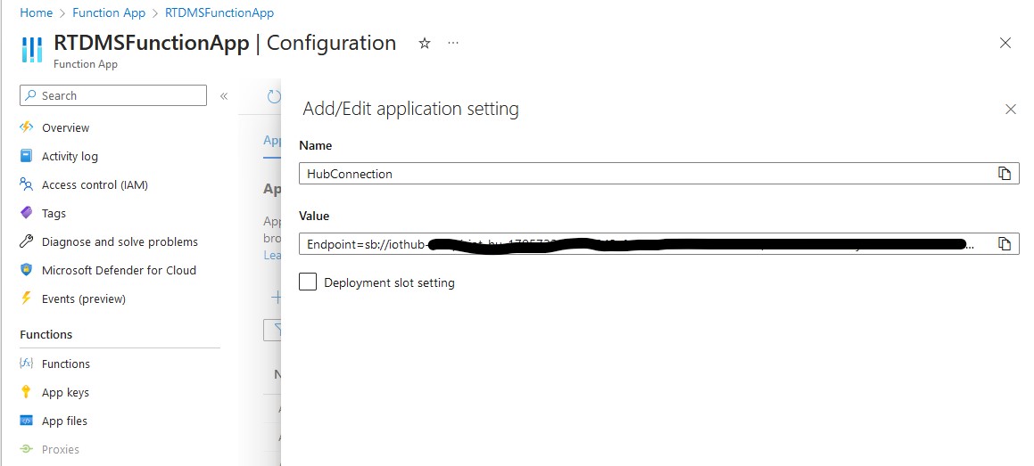
Task: Click the App keys key icon
Action: [x=27, y=392]
